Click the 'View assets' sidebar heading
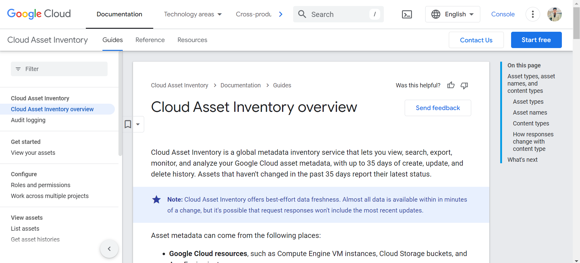Image resolution: width=580 pixels, height=263 pixels. pyautogui.click(x=27, y=218)
